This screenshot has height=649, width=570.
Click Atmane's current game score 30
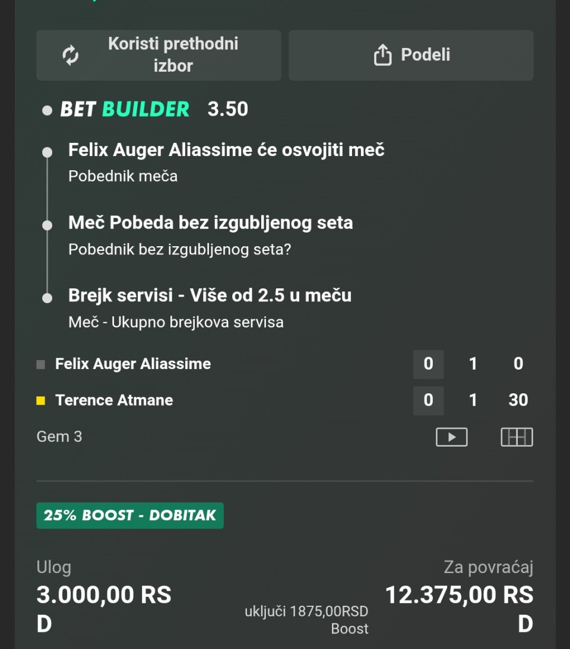(518, 400)
